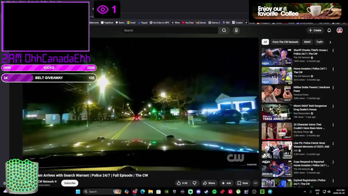
Task: Open uTorrent from the taskbar
Action: [238, 192]
